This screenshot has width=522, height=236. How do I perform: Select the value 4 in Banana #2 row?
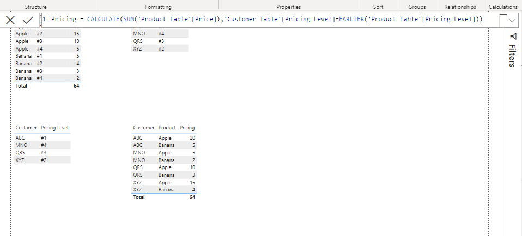(78, 64)
